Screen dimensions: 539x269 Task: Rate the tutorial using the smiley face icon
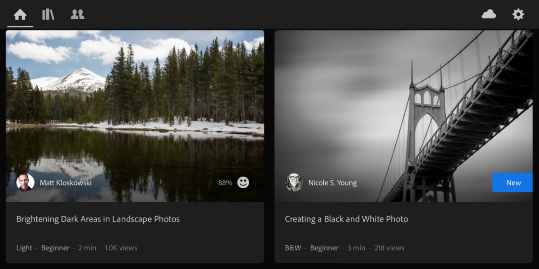243,182
